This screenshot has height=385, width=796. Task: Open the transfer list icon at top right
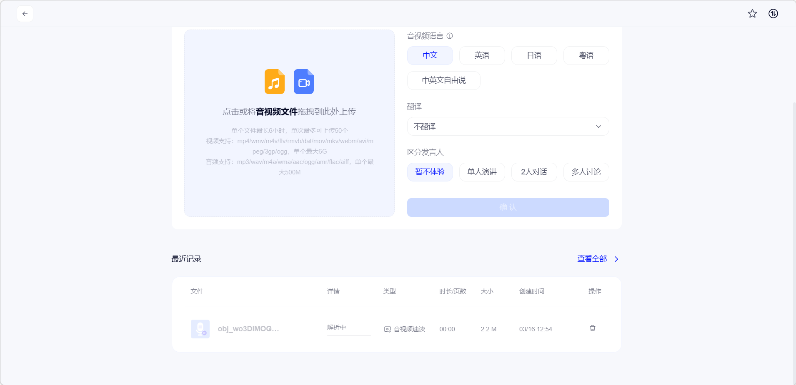pyautogui.click(x=773, y=14)
